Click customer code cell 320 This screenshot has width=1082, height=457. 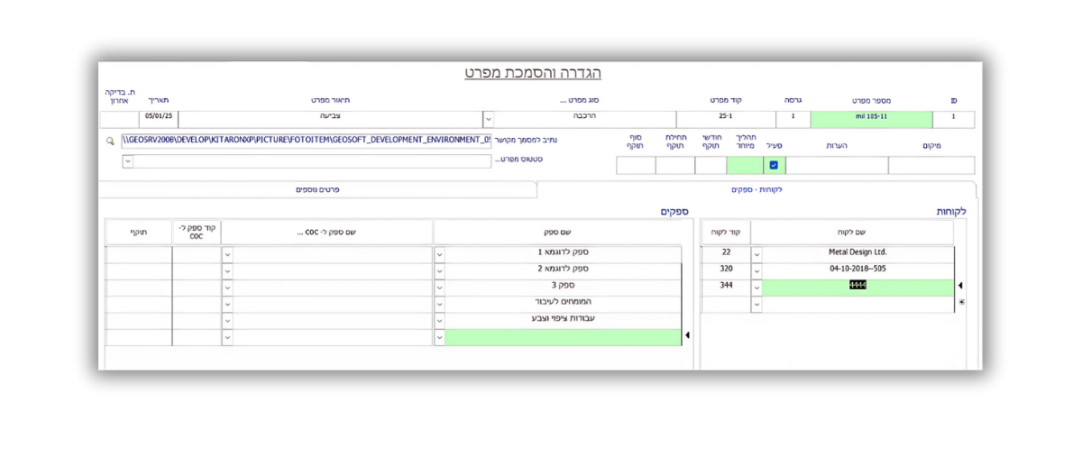click(x=726, y=270)
